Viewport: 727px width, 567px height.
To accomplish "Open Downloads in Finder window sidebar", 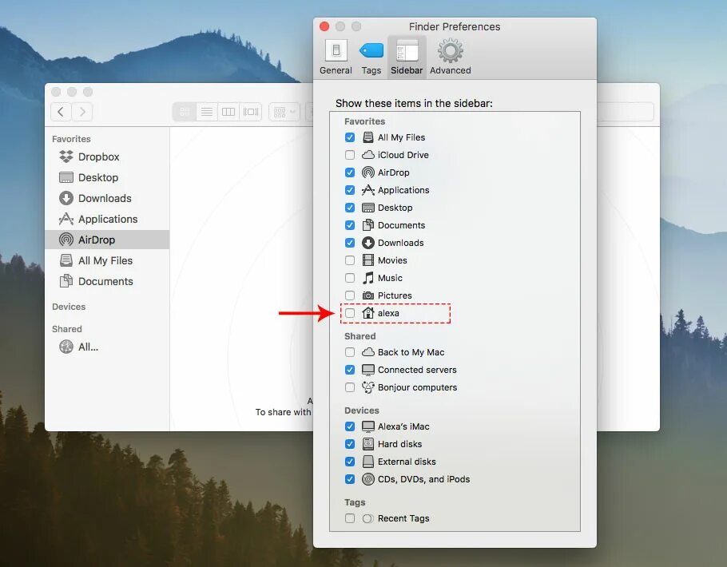I will click(x=107, y=198).
